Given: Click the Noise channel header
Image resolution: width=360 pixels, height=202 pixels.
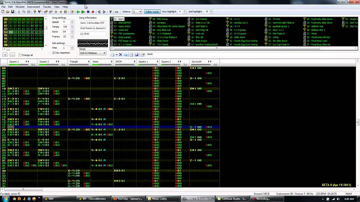Looking at the screenshot, I should [102, 62].
